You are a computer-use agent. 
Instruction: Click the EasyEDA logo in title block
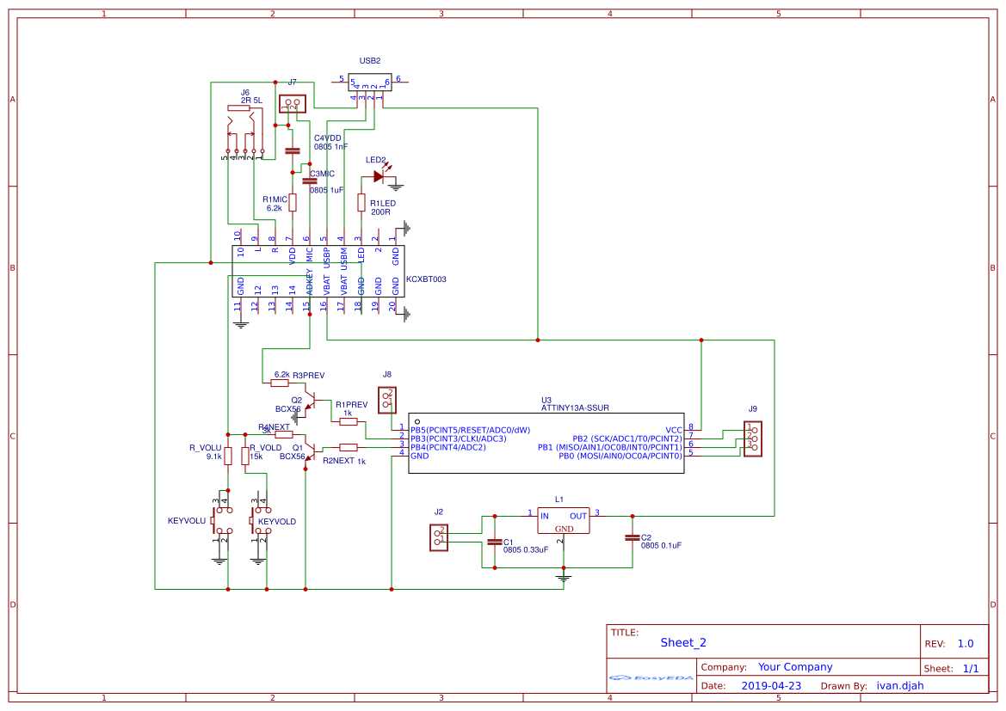tap(650, 677)
